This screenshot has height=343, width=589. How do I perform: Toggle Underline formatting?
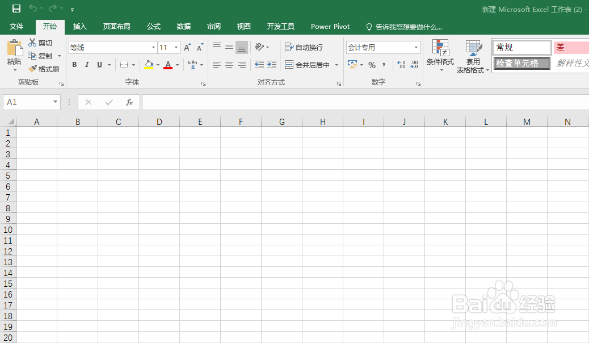pyautogui.click(x=99, y=65)
